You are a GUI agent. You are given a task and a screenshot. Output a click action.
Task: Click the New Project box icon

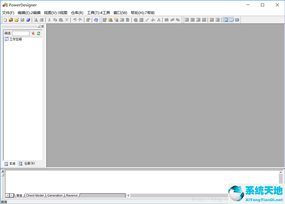[x=11, y=20]
